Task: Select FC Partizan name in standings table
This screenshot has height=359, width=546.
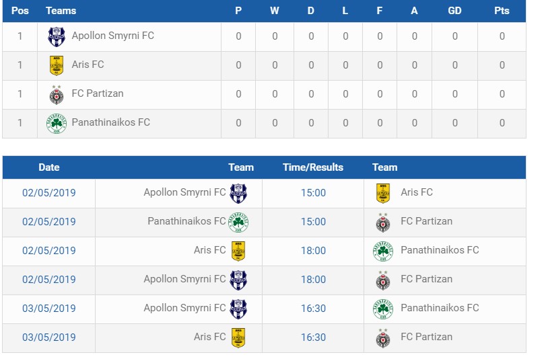Action: click(x=98, y=93)
